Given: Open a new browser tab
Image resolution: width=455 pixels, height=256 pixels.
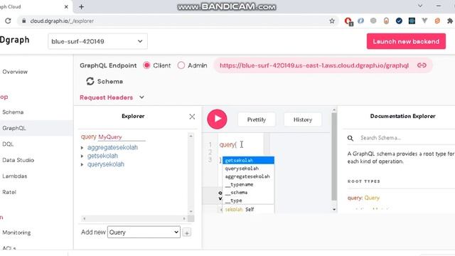Looking at the screenshot, I should (x=82, y=6).
